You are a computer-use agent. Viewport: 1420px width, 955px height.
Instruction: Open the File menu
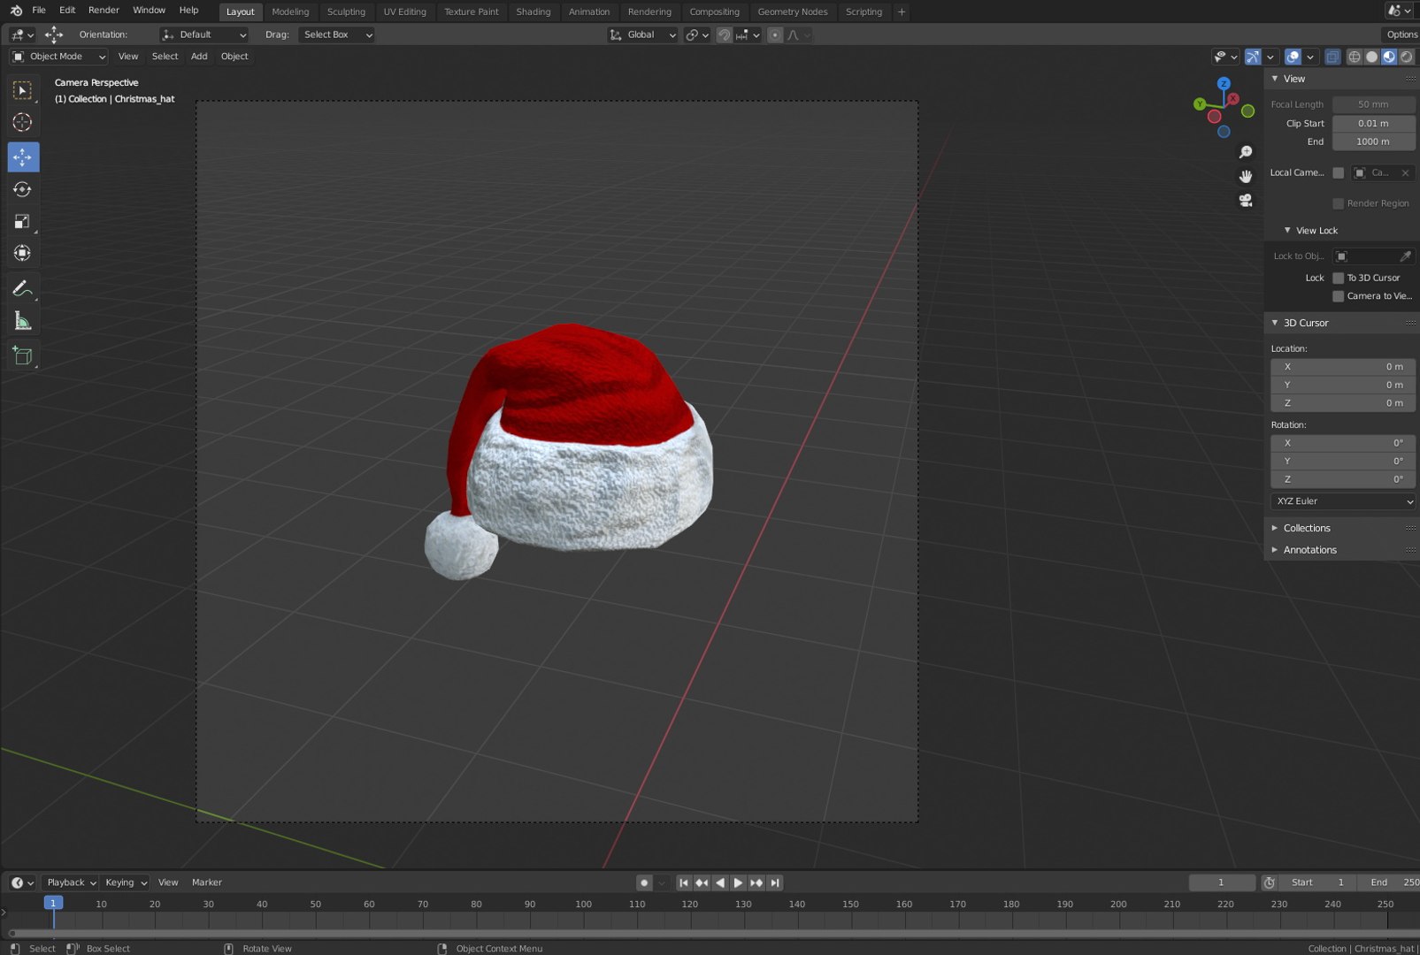pyautogui.click(x=39, y=11)
